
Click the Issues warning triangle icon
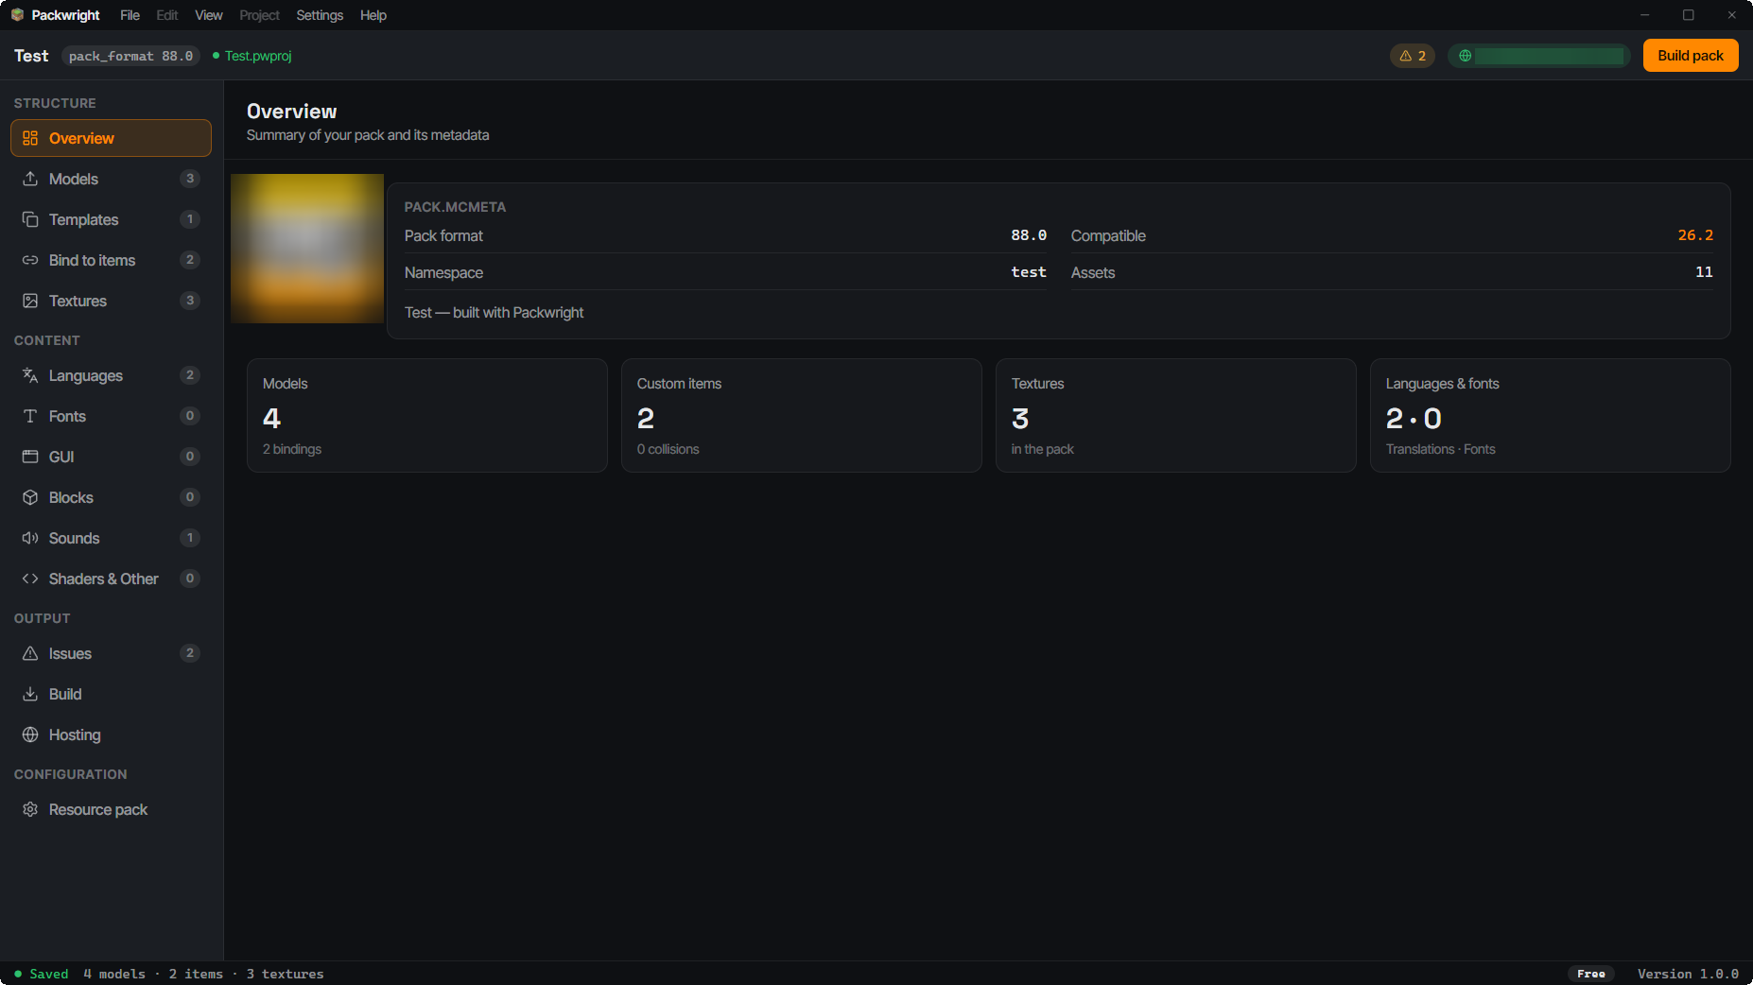coord(30,653)
